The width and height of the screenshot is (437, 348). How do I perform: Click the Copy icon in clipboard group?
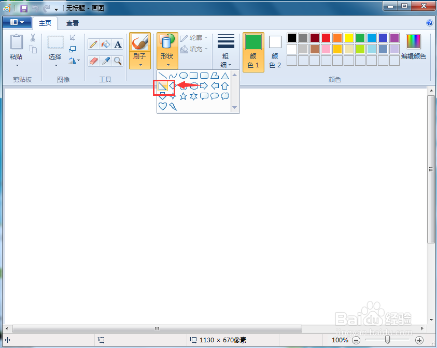point(33,49)
